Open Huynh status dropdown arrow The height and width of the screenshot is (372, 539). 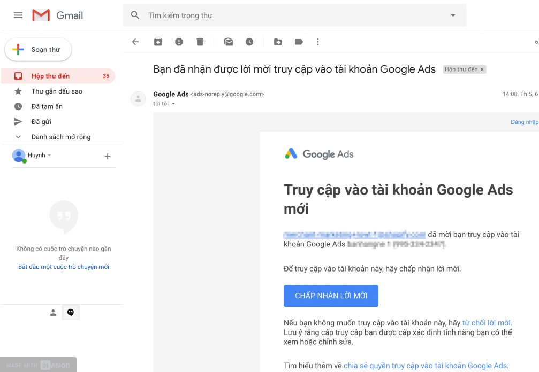(x=49, y=156)
